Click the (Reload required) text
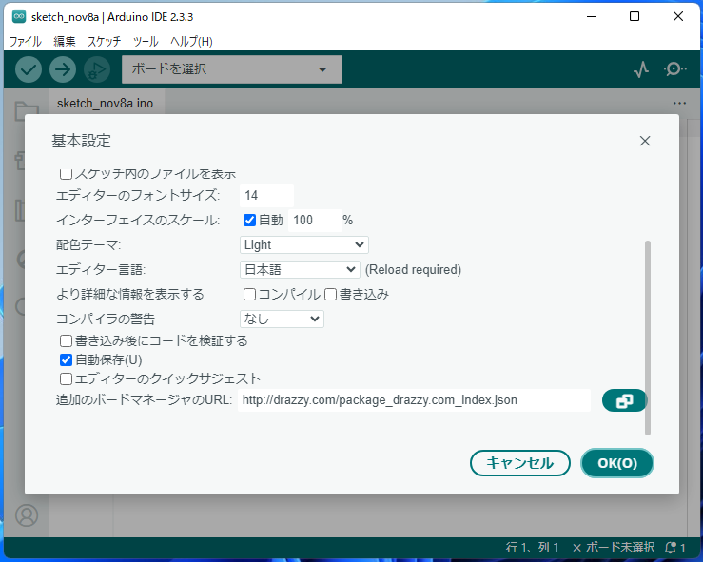This screenshot has height=562, width=703. pyautogui.click(x=413, y=269)
